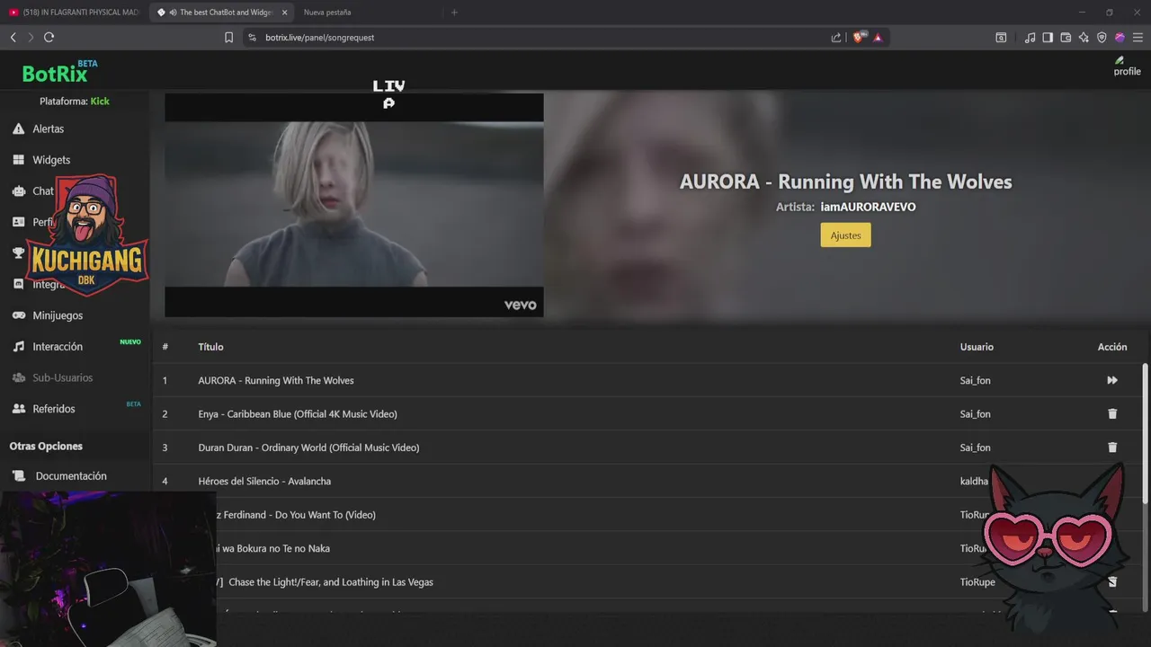Open the Leo AI sparkle icon
Image resolution: width=1151 pixels, height=647 pixels.
click(x=1084, y=38)
